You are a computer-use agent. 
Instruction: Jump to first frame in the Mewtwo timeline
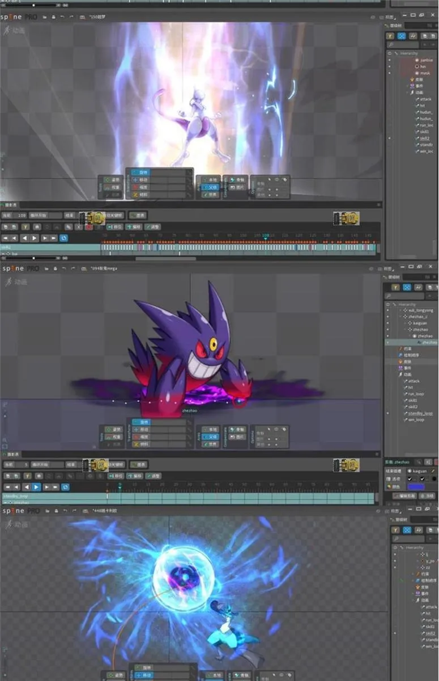coord(6,238)
